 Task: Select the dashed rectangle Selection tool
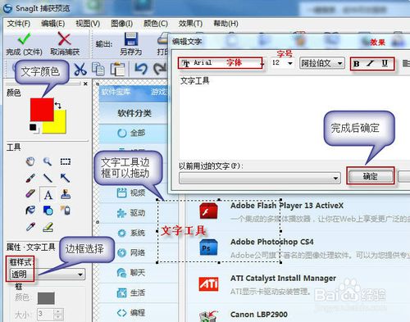(66, 161)
